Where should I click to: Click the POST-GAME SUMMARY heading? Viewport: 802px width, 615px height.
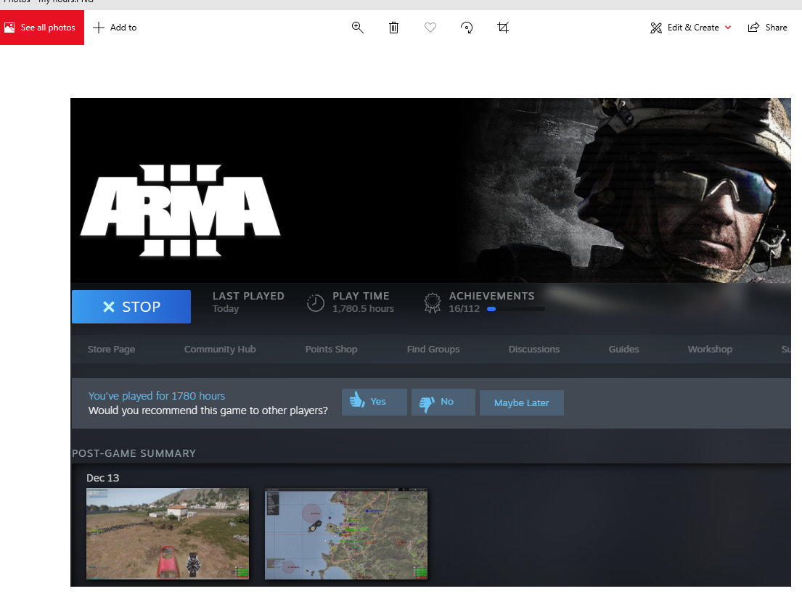pyautogui.click(x=134, y=453)
